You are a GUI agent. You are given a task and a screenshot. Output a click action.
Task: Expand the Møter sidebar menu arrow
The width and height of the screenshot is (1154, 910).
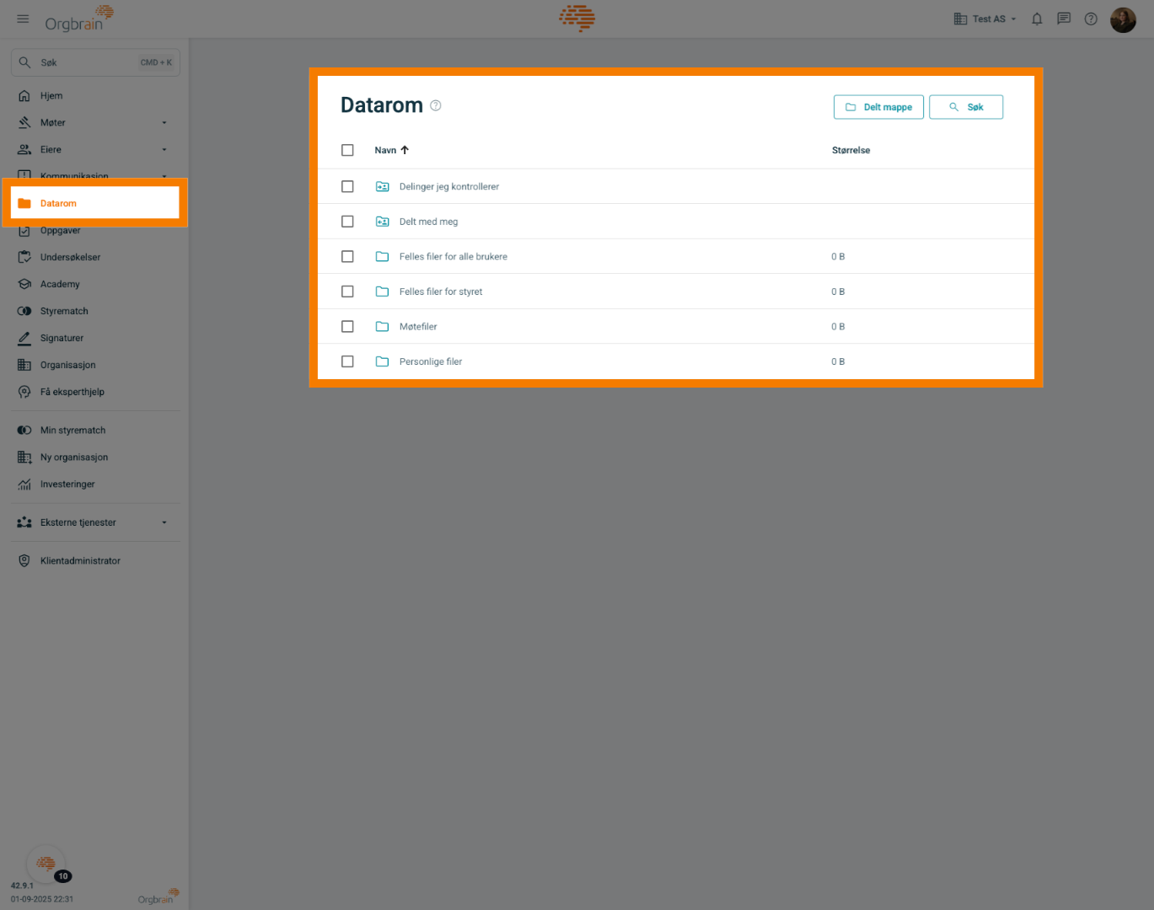164,123
